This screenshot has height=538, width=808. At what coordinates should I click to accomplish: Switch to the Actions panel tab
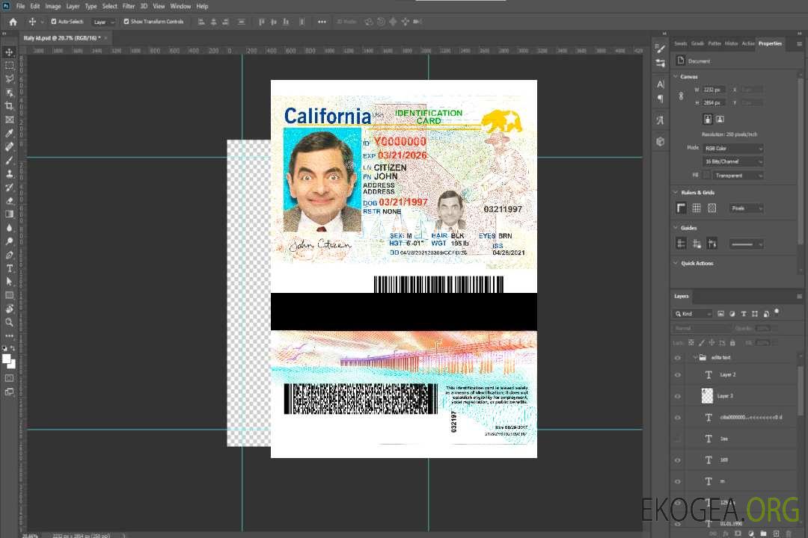click(x=748, y=43)
